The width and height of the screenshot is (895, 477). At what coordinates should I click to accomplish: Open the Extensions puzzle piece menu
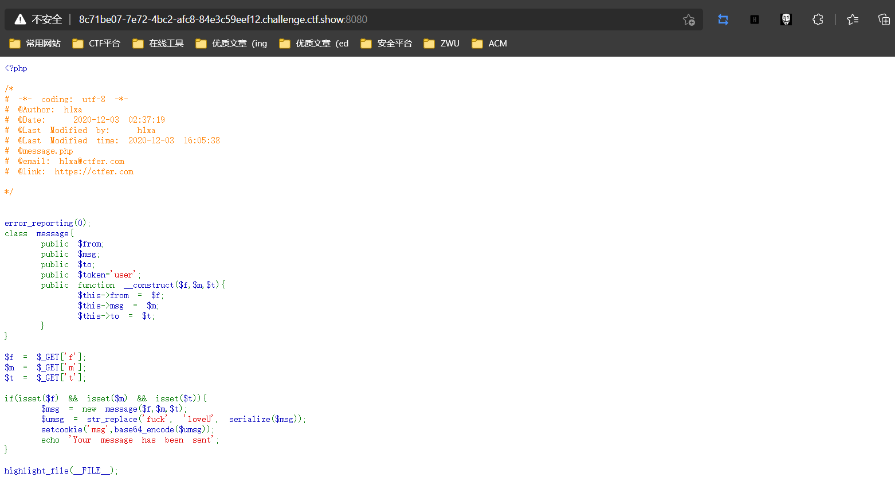click(818, 19)
